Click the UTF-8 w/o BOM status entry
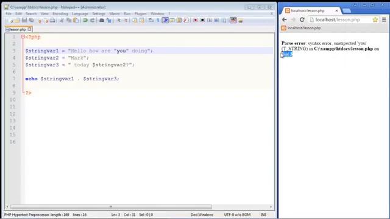390x219 pixels. click(x=237, y=215)
